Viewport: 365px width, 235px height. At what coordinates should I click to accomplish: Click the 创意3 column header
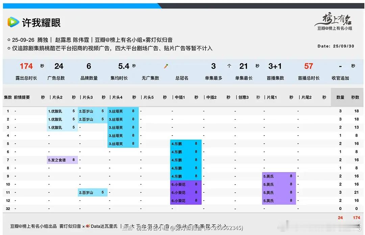coord(243,97)
